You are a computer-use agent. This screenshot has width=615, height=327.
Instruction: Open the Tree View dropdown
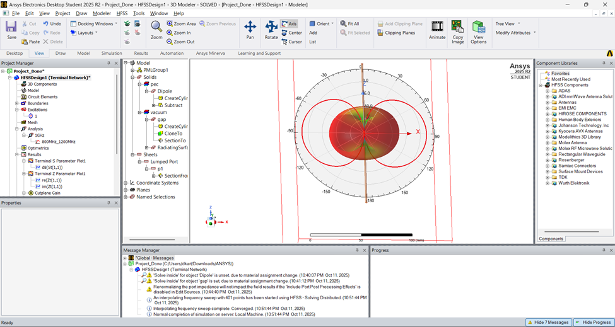point(508,24)
